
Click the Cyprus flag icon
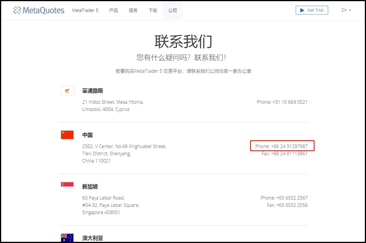67,91
